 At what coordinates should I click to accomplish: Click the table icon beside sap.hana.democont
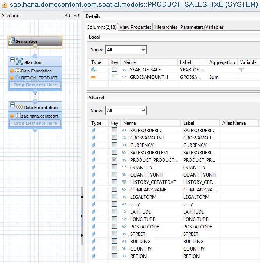18,115
